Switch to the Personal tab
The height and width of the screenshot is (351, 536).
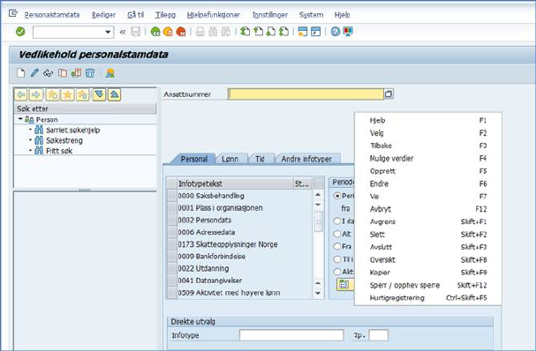click(193, 159)
